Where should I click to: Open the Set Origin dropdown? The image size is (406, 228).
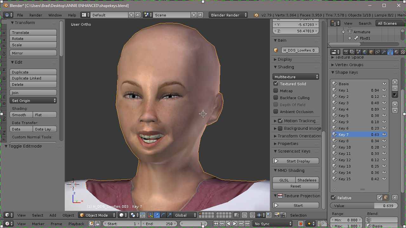[33, 101]
